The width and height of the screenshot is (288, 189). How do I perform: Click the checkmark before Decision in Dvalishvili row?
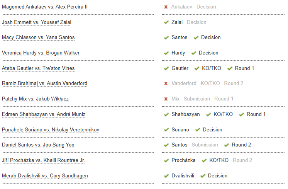(x=203, y=176)
